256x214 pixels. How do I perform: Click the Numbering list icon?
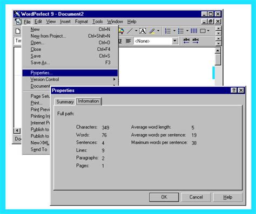point(168,31)
